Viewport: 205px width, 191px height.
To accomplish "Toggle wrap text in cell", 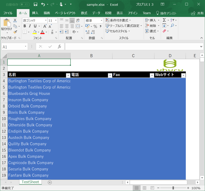I will pyautogui.click(x=78, y=20).
